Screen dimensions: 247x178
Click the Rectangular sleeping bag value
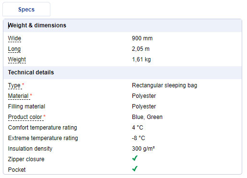coord(165,85)
